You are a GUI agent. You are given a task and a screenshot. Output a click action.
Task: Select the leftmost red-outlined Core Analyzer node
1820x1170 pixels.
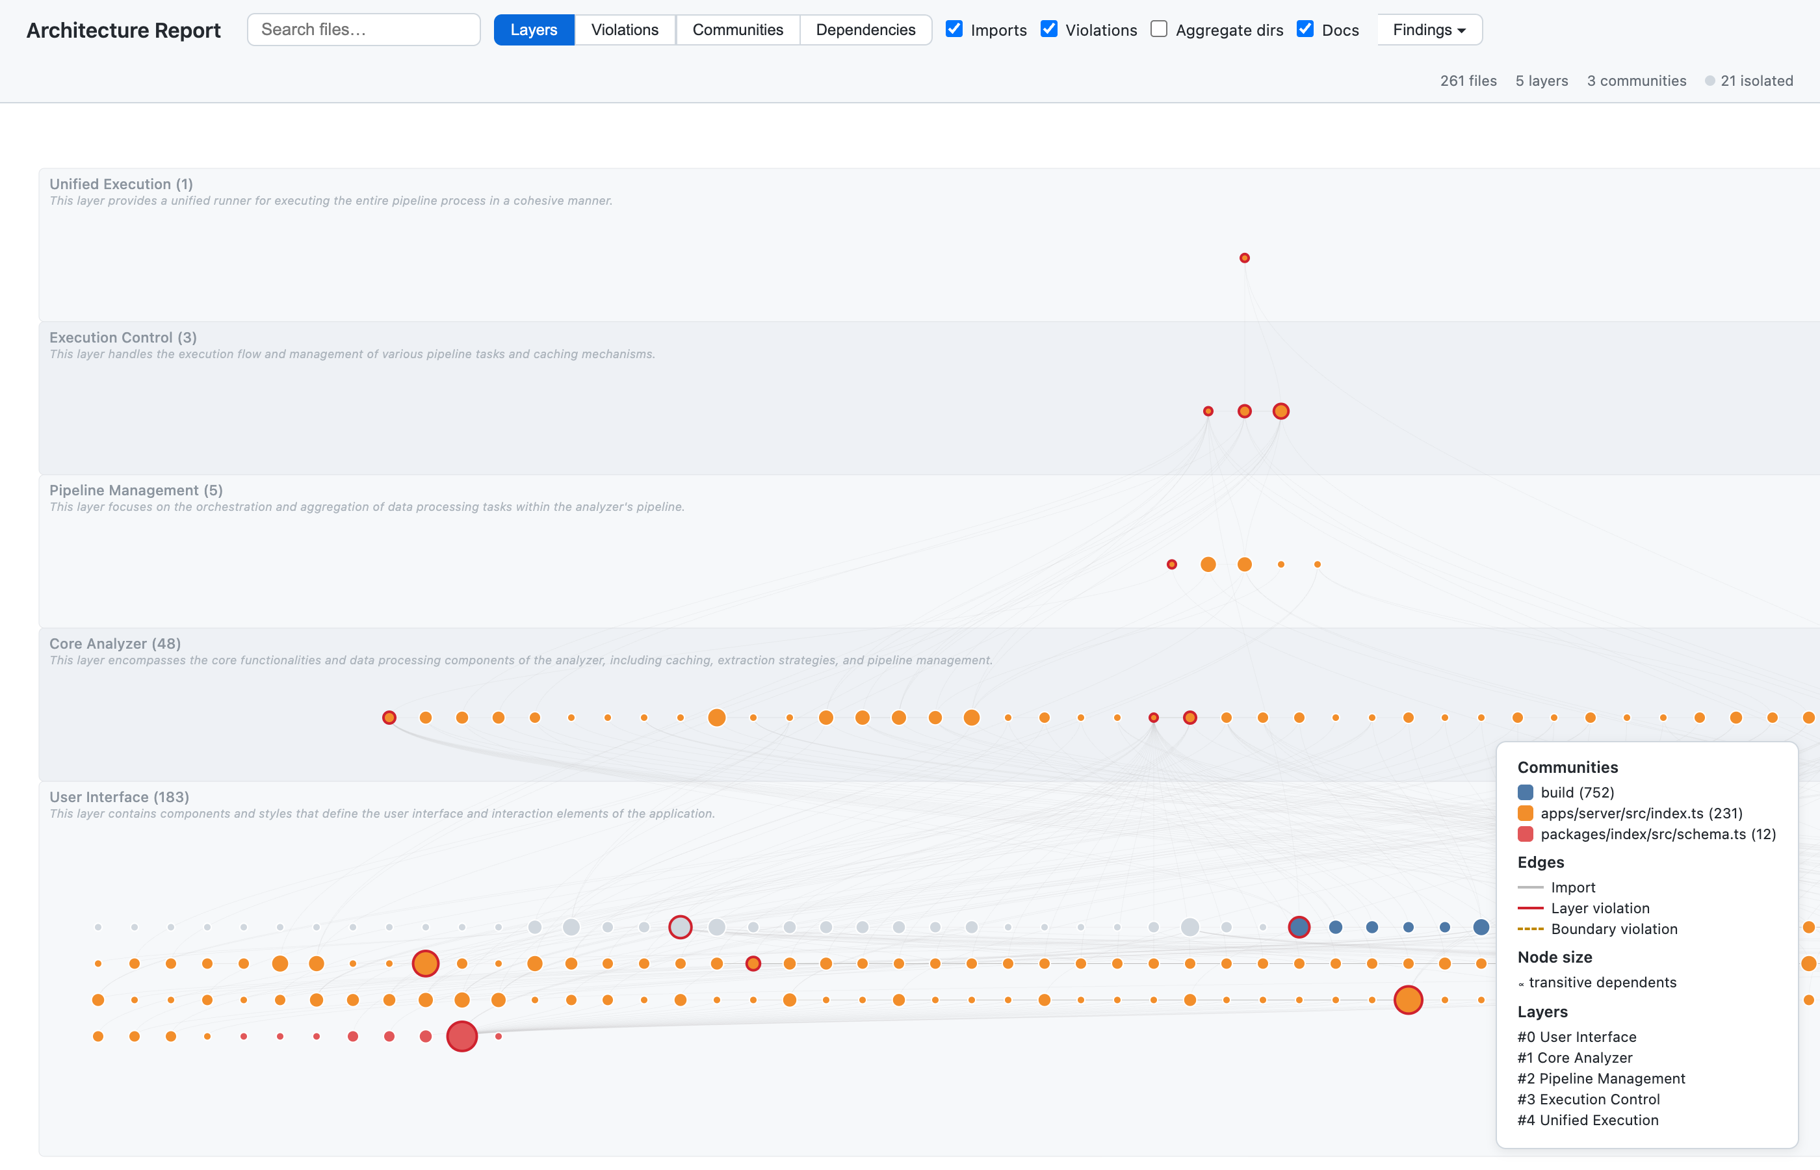389,717
